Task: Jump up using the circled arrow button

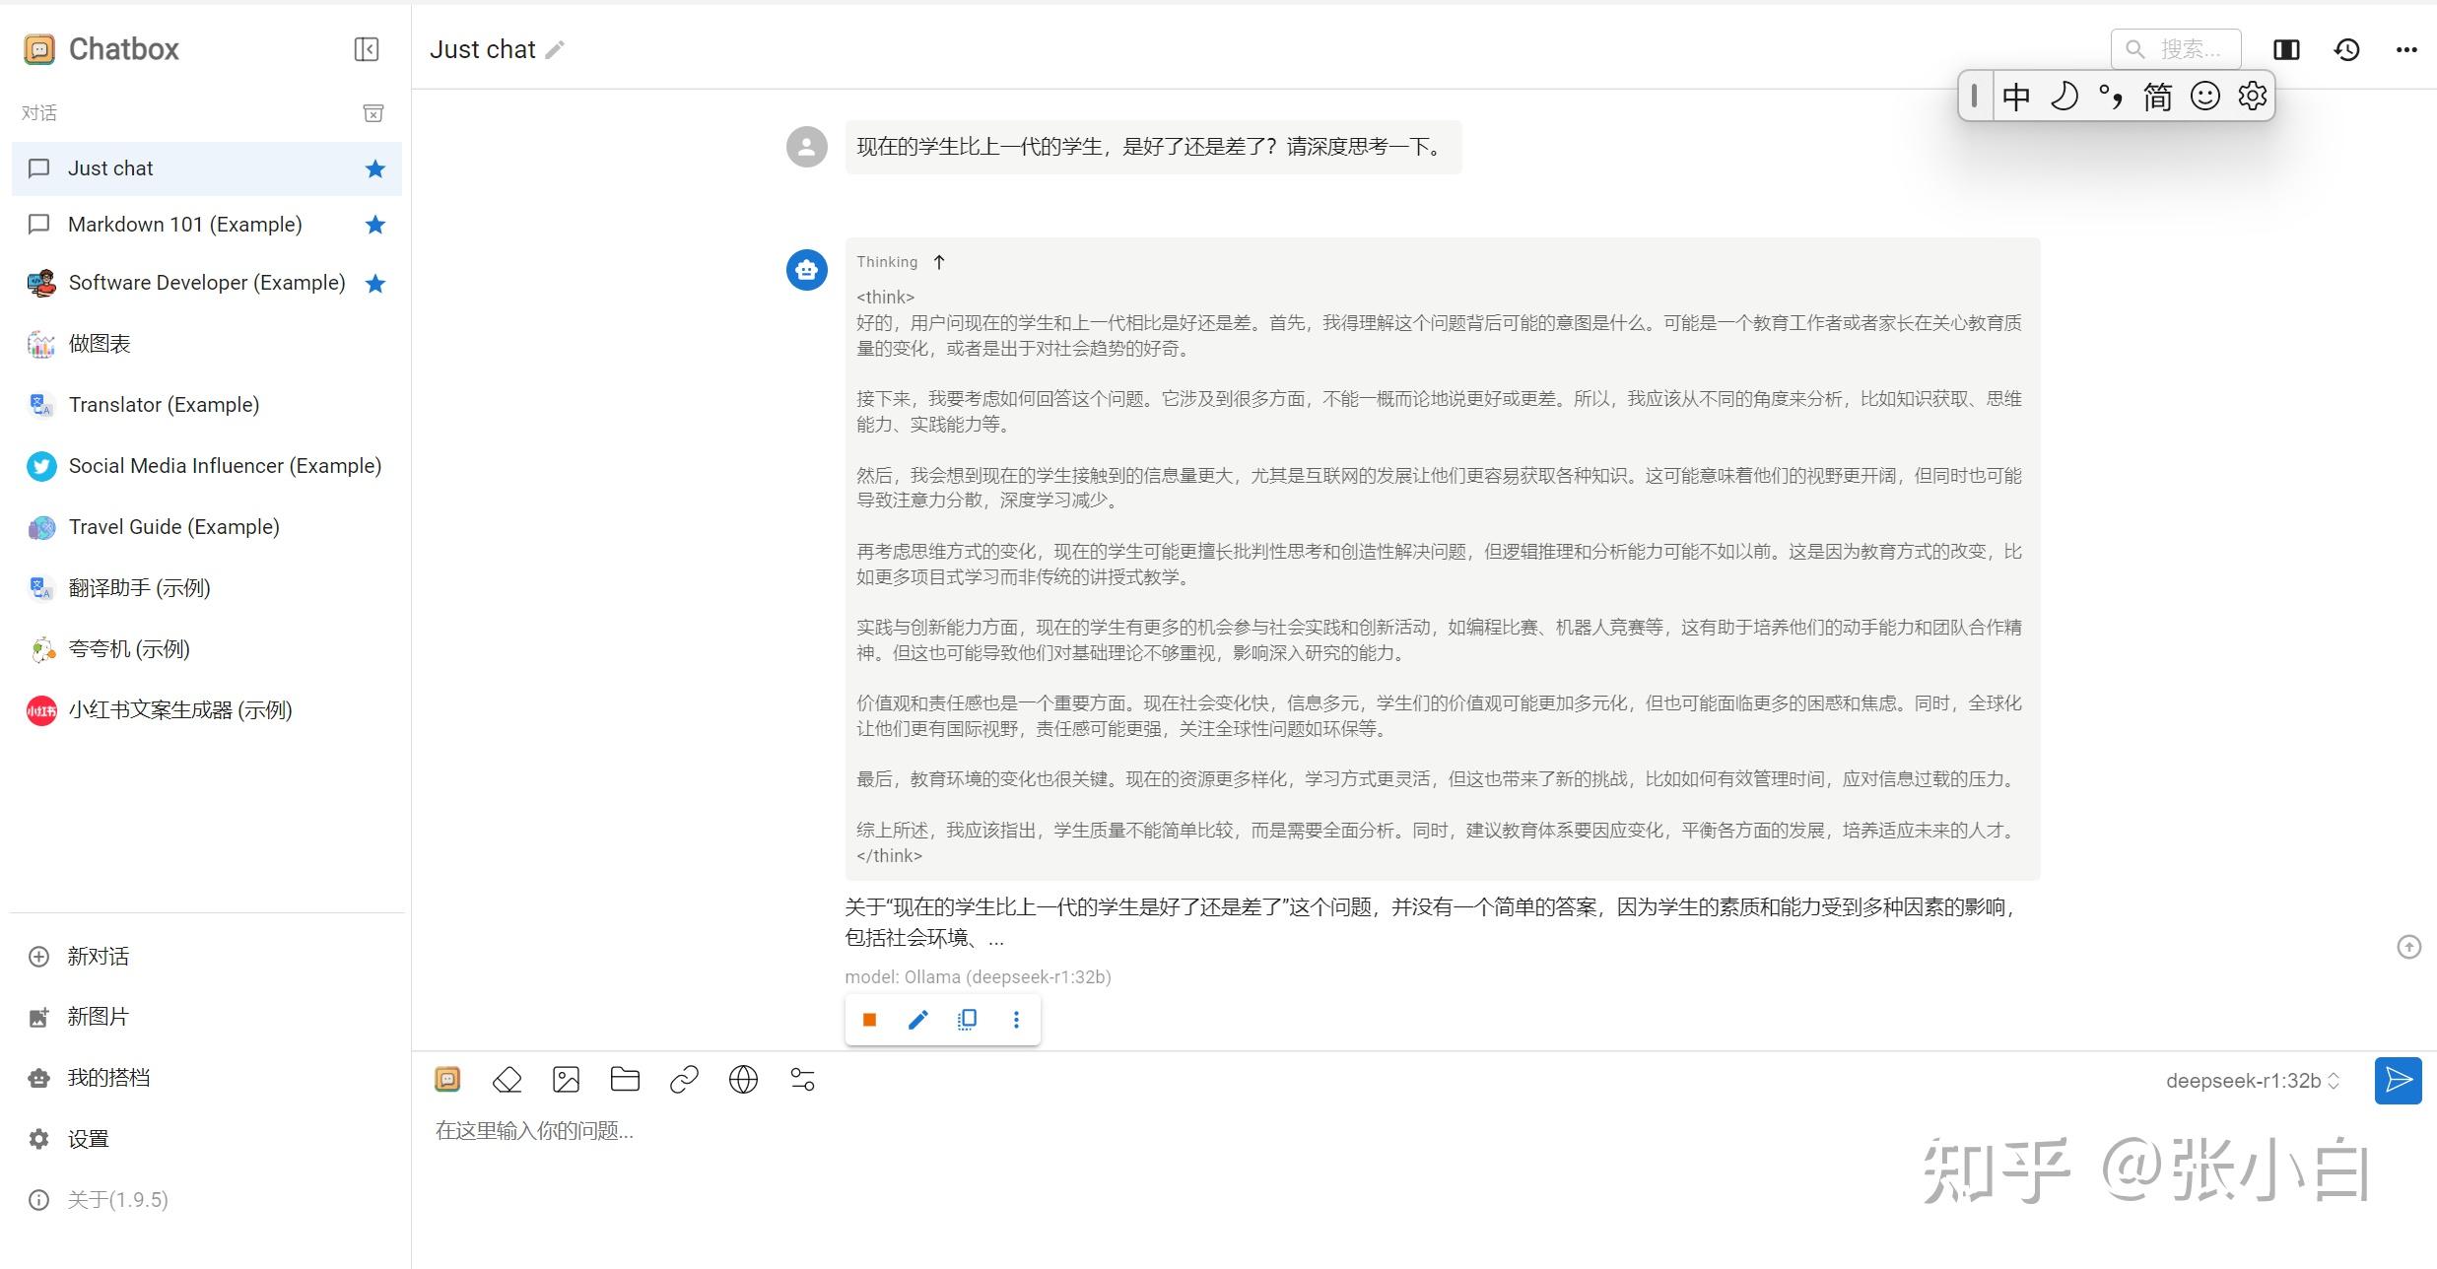Action: pos(2408,947)
